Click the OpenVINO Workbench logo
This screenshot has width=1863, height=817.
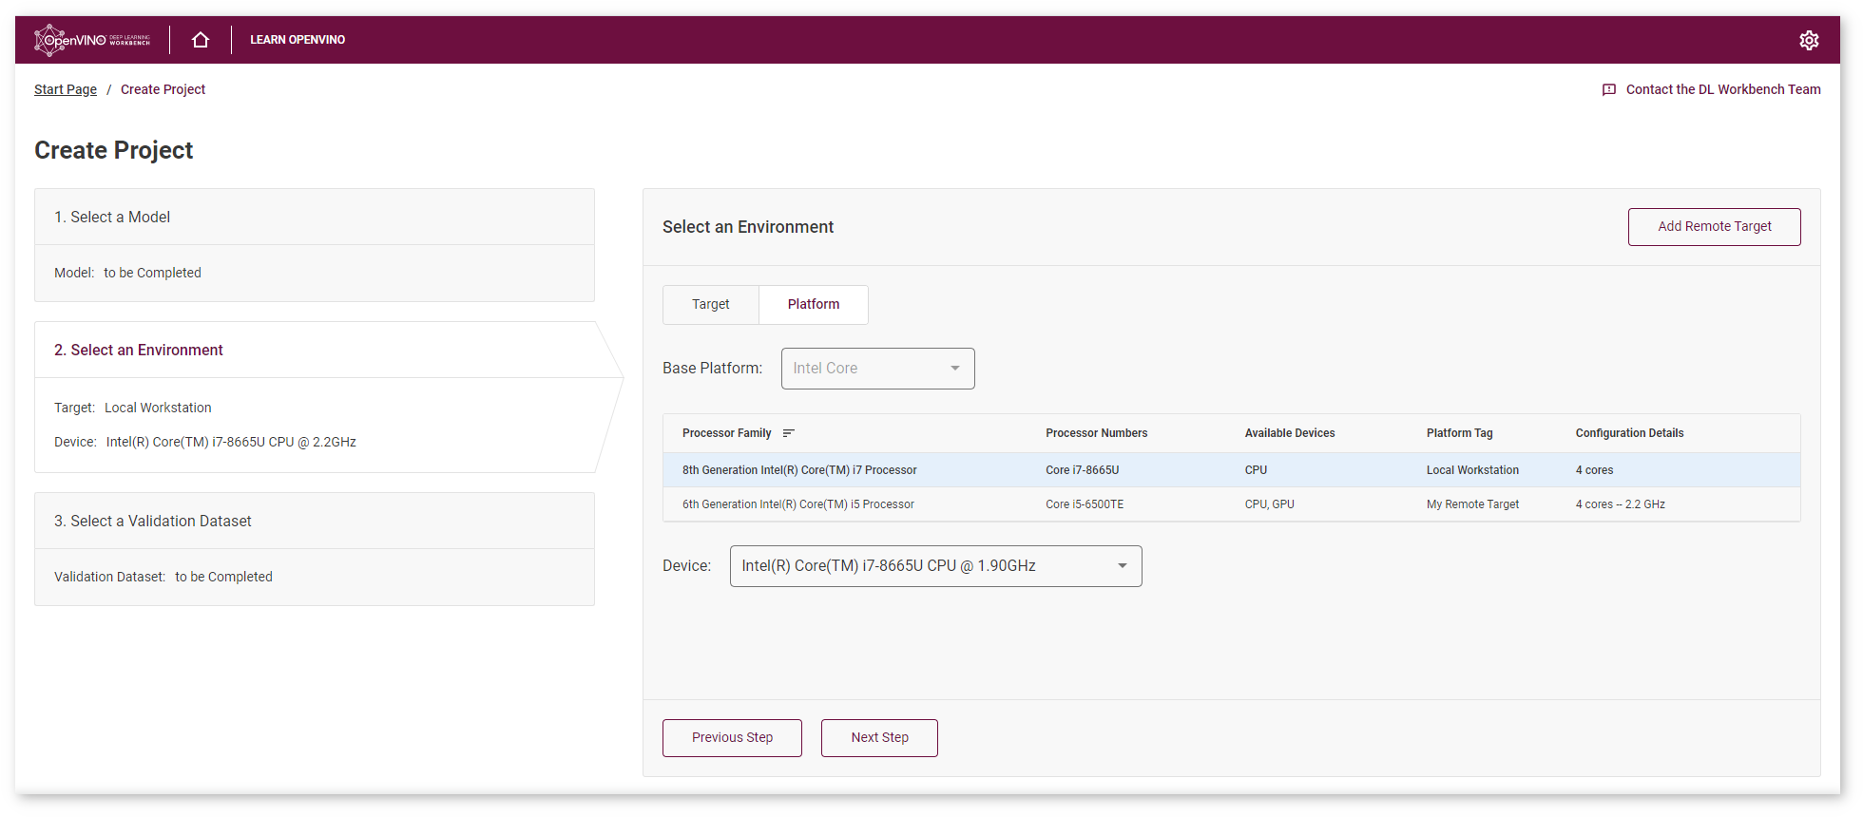tap(92, 40)
